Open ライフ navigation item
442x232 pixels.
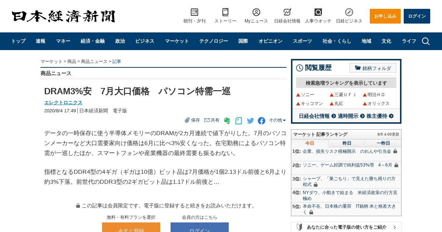pyautogui.click(x=409, y=41)
